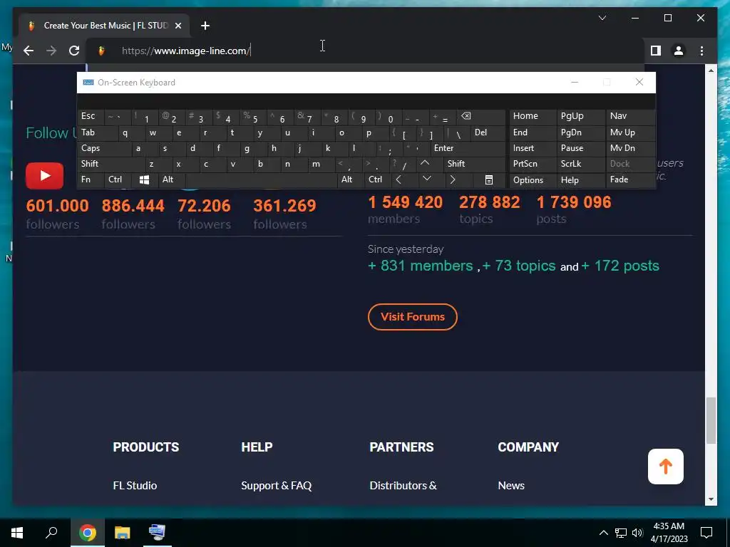Click the Tab key on keyboard
This screenshot has width=730, height=547.
pos(97,133)
